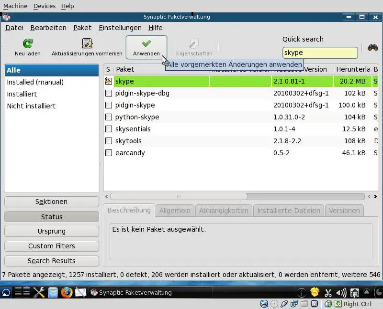Screen dimensions: 383x309
Task: Click the Neu laden reload icon
Action: [28, 43]
